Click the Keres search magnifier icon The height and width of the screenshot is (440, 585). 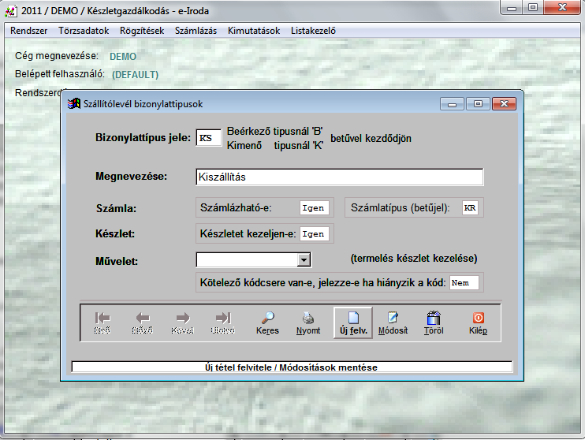[x=267, y=318]
